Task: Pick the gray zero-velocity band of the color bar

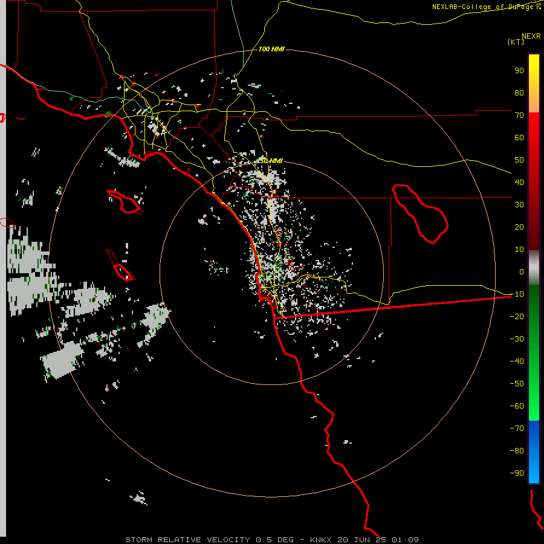Action: (534, 268)
